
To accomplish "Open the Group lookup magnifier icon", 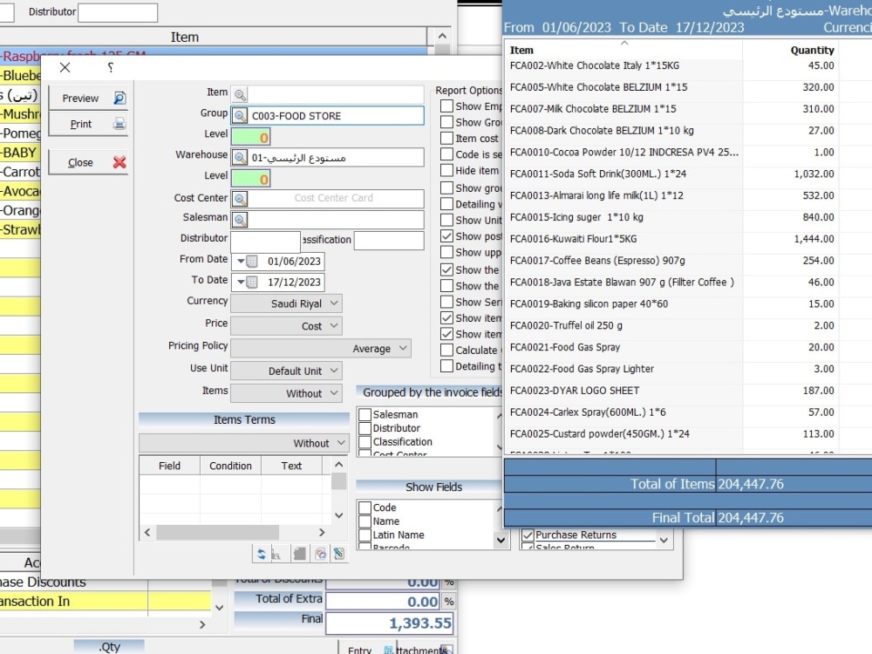I will (240, 116).
